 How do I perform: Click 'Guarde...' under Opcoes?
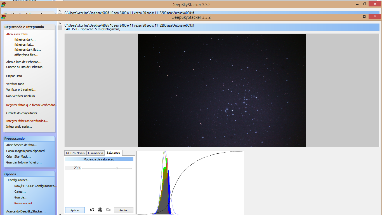[x=21, y=197]
